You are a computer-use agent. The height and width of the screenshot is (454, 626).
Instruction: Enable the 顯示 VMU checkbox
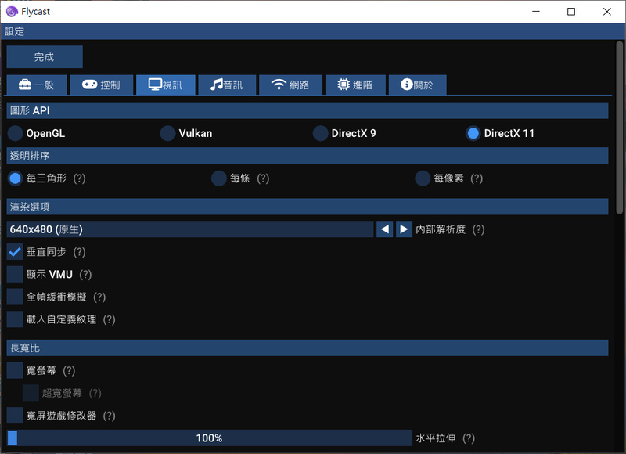(x=15, y=275)
